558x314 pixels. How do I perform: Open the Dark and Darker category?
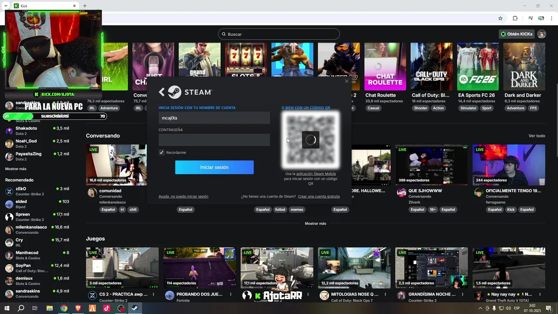pyautogui.click(x=524, y=66)
